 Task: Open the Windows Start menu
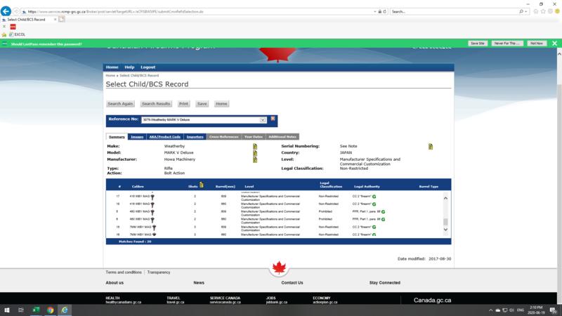point(7,310)
